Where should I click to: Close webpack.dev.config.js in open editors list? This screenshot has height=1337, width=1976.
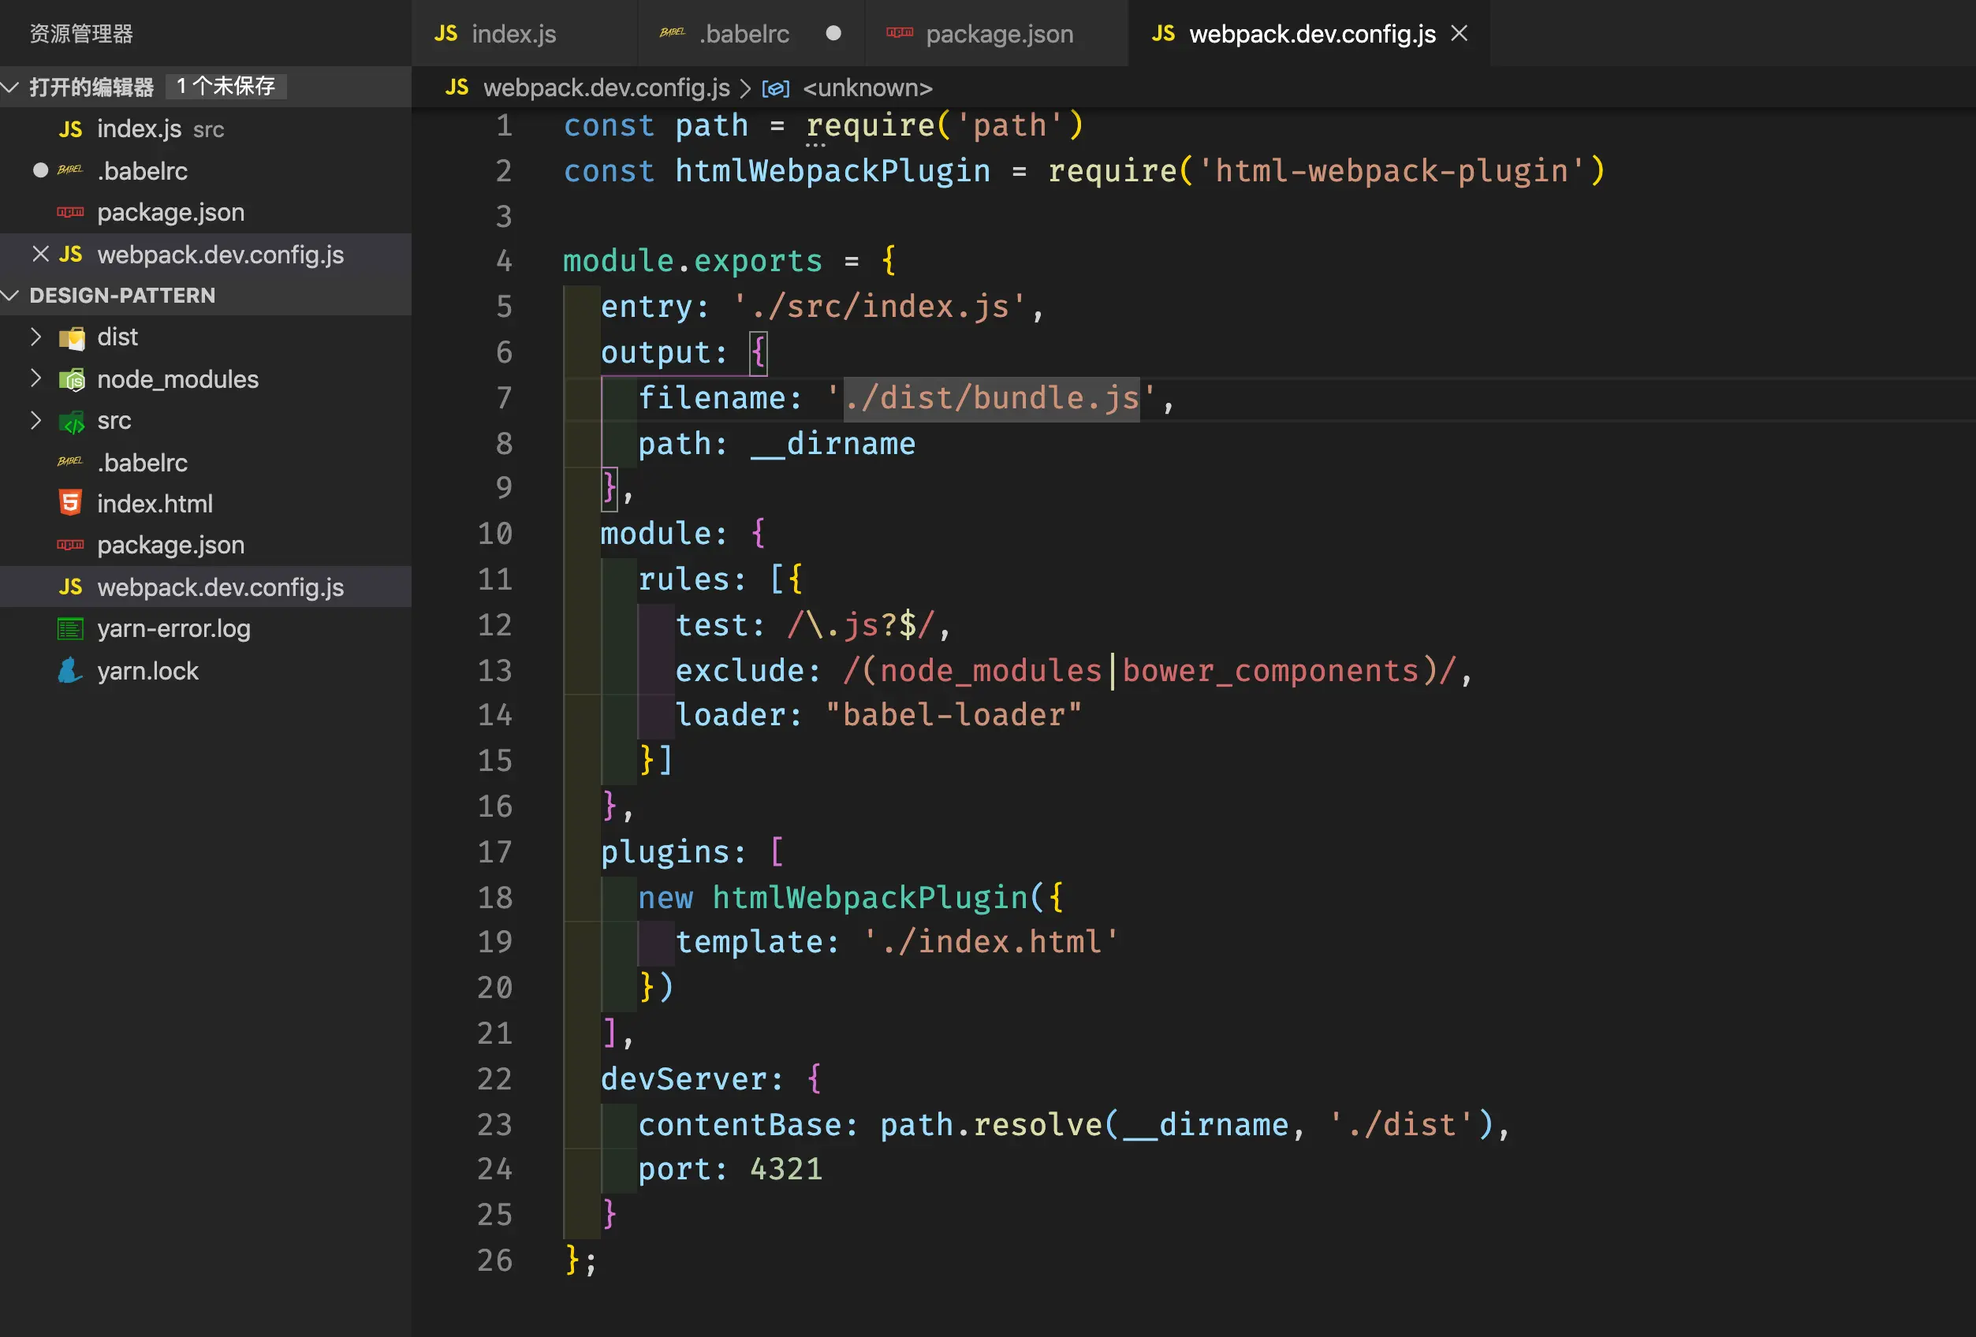(x=40, y=254)
